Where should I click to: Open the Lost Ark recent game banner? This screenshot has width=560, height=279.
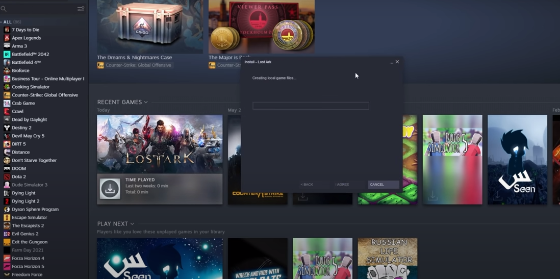[160, 144]
